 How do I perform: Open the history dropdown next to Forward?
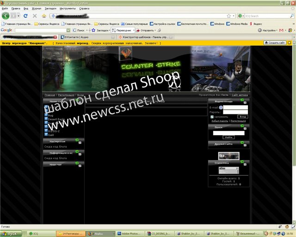pyautogui.click(x=18, y=16)
